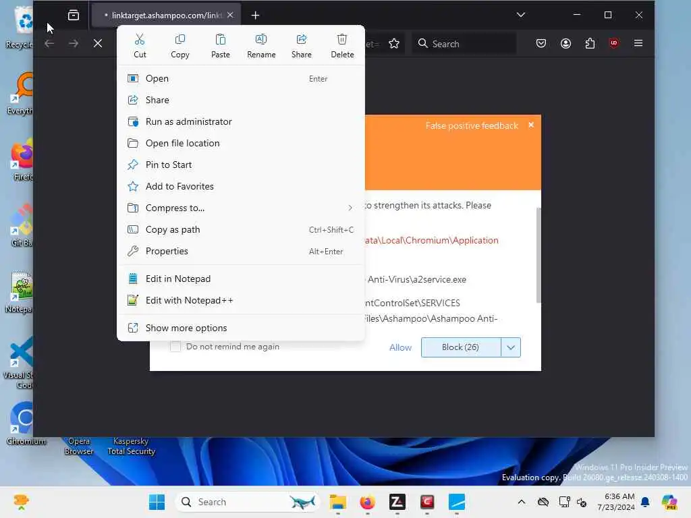Close the linktarget.ashampoo.com tab
This screenshot has height=518, width=691.
click(230, 15)
